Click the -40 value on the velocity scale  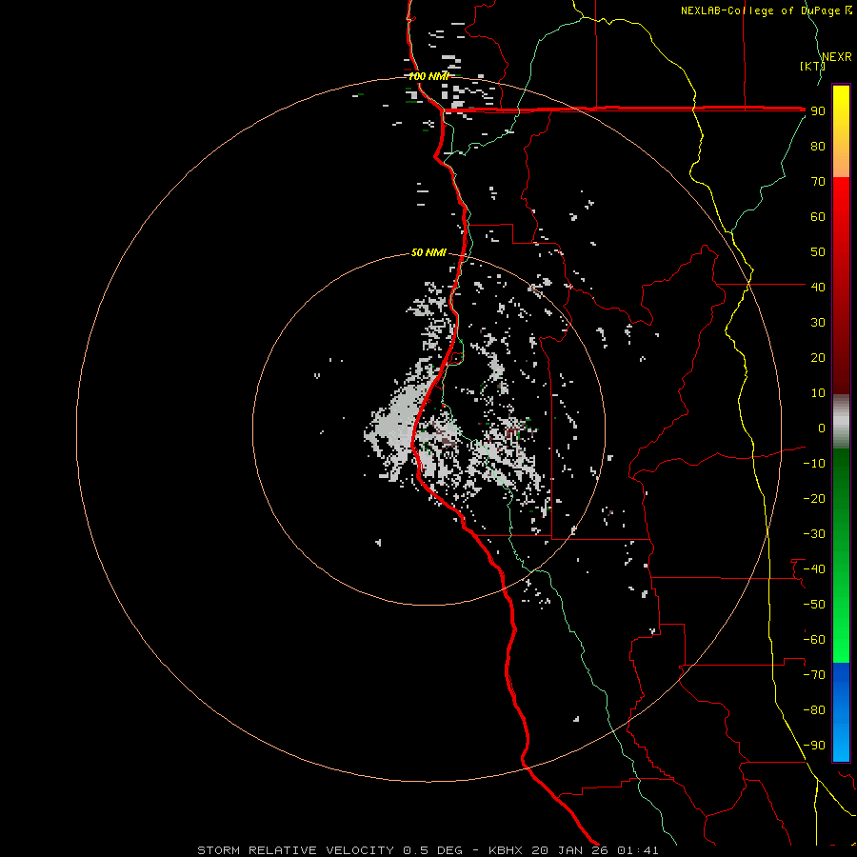pos(814,569)
